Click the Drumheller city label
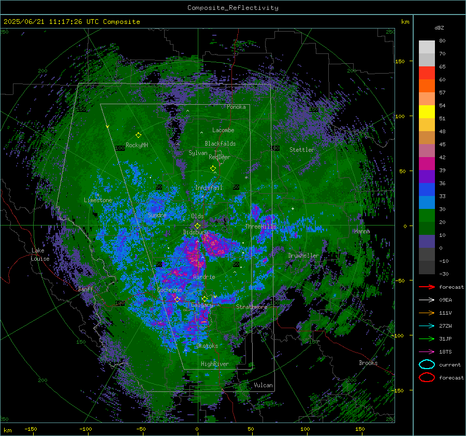This screenshot has height=436, width=466. tap(303, 256)
